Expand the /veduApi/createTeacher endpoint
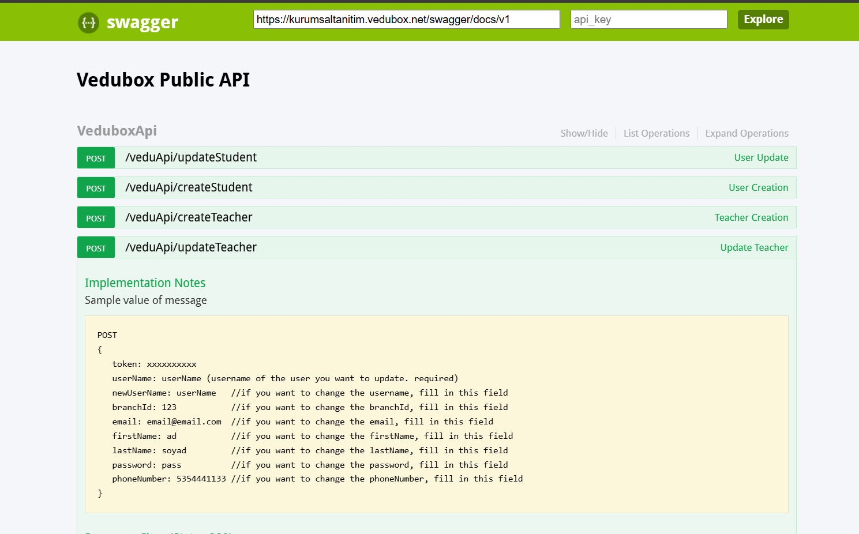 pyautogui.click(x=189, y=217)
